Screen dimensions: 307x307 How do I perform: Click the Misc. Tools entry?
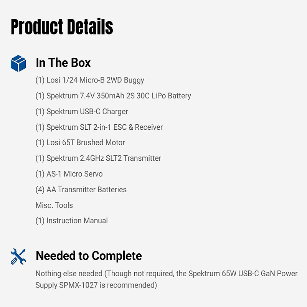pos(54,205)
